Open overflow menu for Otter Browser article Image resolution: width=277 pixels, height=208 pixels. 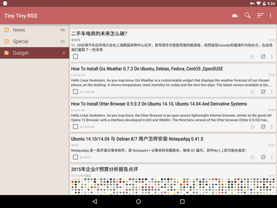point(272,127)
